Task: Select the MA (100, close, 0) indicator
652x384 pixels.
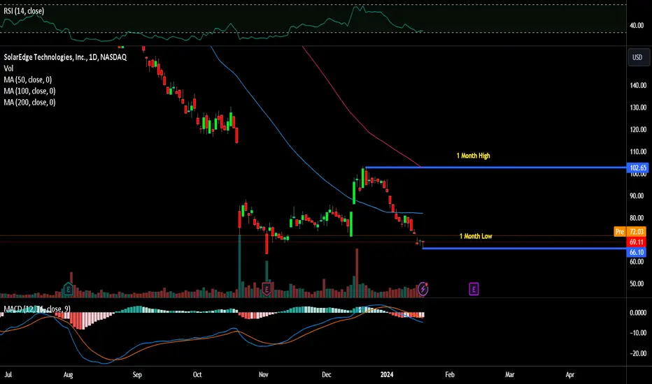Action: tap(29, 91)
